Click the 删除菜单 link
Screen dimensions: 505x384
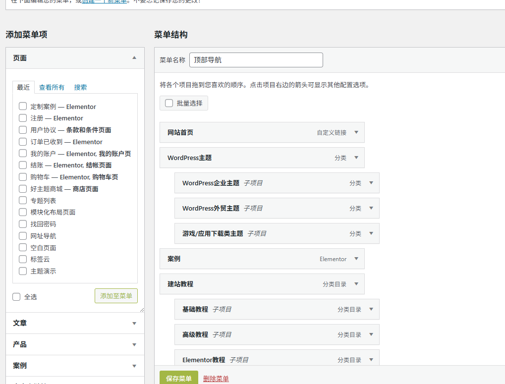[216, 379]
